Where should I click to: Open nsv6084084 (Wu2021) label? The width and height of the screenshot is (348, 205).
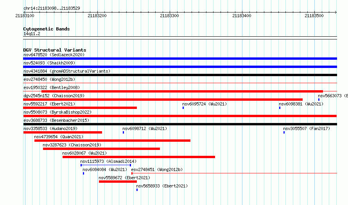click(x=105, y=169)
